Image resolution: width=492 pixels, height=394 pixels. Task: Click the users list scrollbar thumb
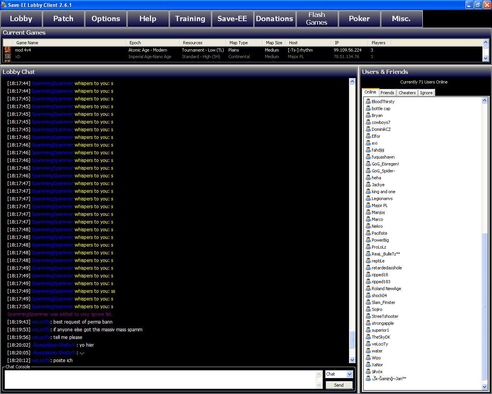tap(484, 306)
